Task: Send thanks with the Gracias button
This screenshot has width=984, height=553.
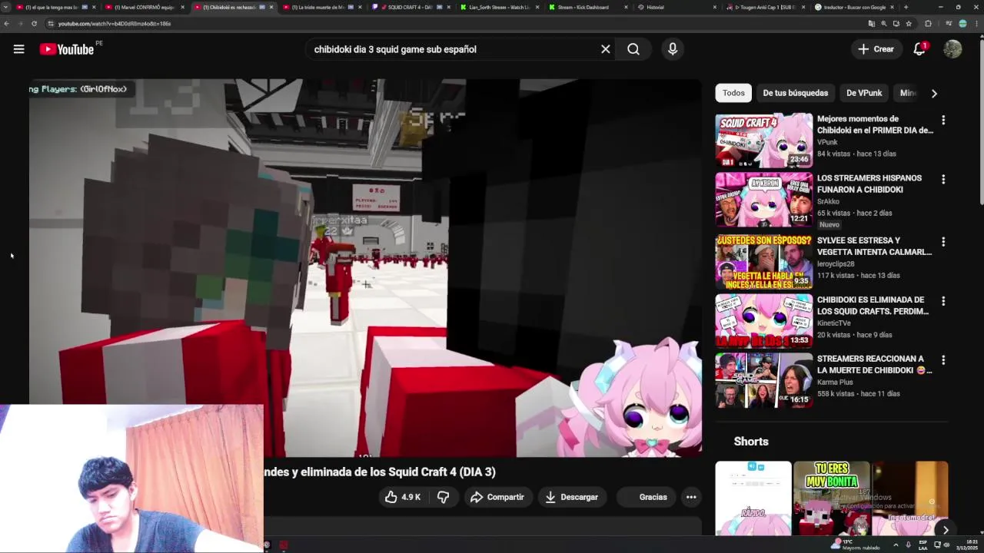Action: [x=645, y=497]
